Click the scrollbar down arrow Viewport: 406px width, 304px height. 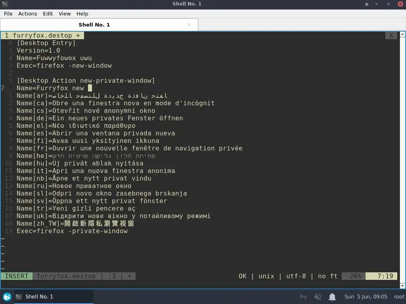403,286
